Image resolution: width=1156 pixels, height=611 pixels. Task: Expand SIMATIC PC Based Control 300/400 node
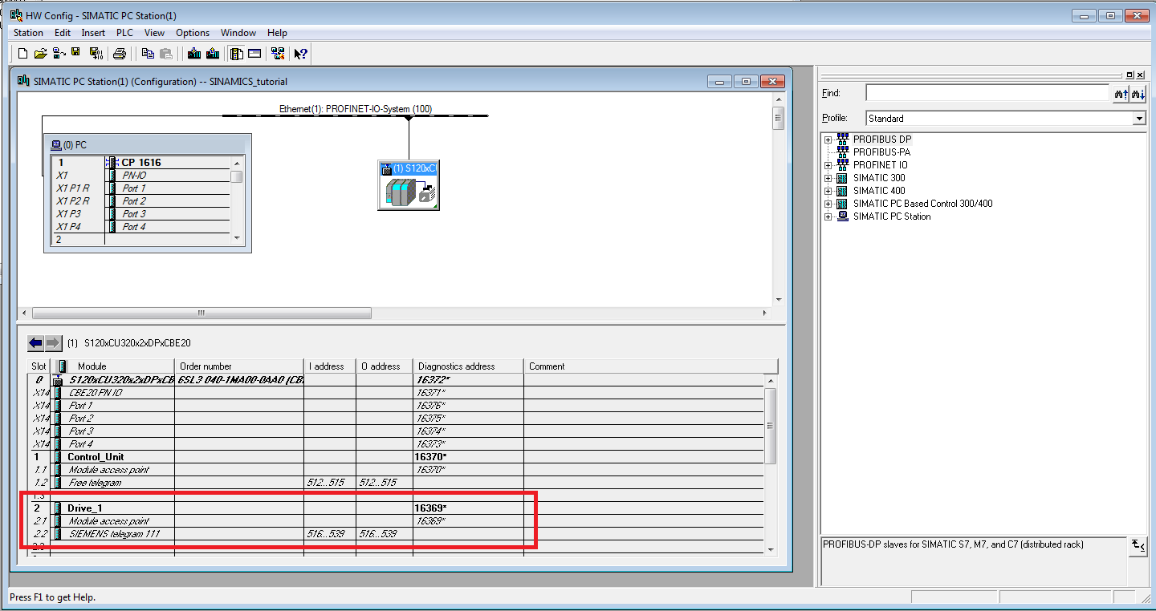828,204
